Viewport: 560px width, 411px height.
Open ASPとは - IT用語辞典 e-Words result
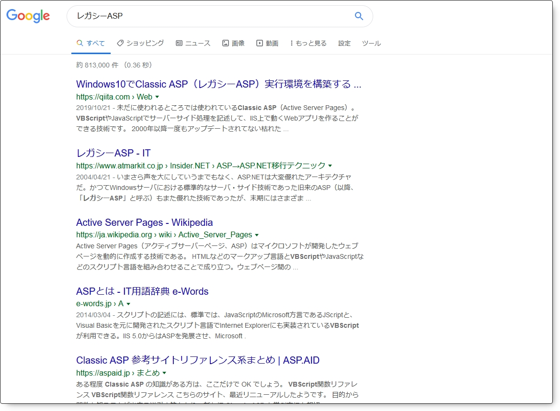[x=142, y=291]
